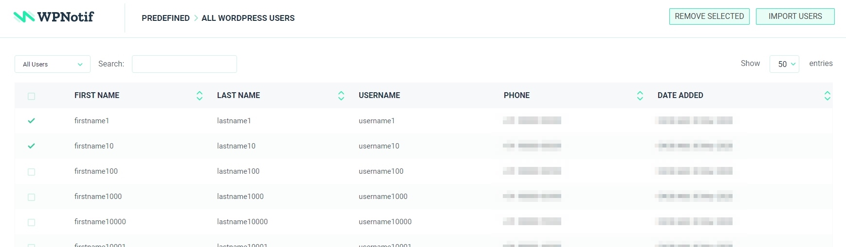
Task: Go to Predefined breadcrumb
Action: 166,18
